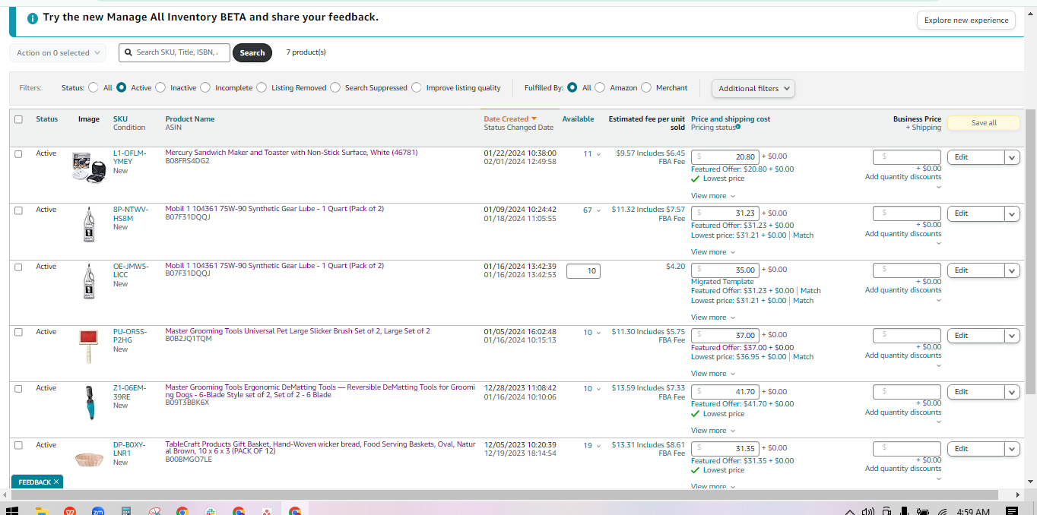This screenshot has width=1037, height=515.
Task: Filter Fulfilled By Merchant
Action: tap(646, 87)
